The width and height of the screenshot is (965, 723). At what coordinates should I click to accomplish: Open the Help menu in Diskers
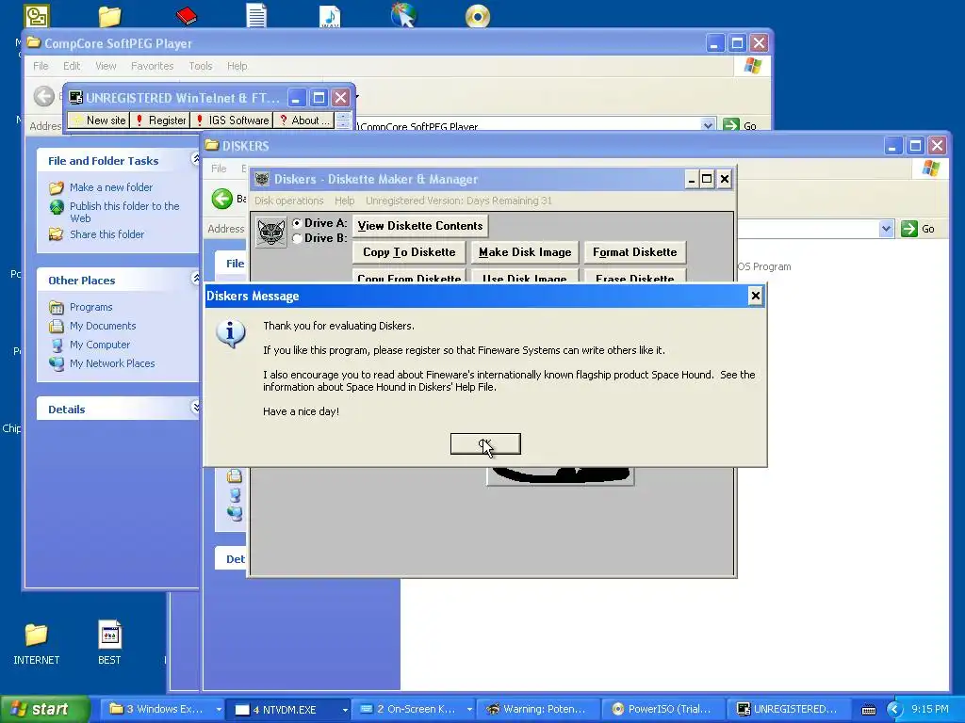(x=344, y=201)
